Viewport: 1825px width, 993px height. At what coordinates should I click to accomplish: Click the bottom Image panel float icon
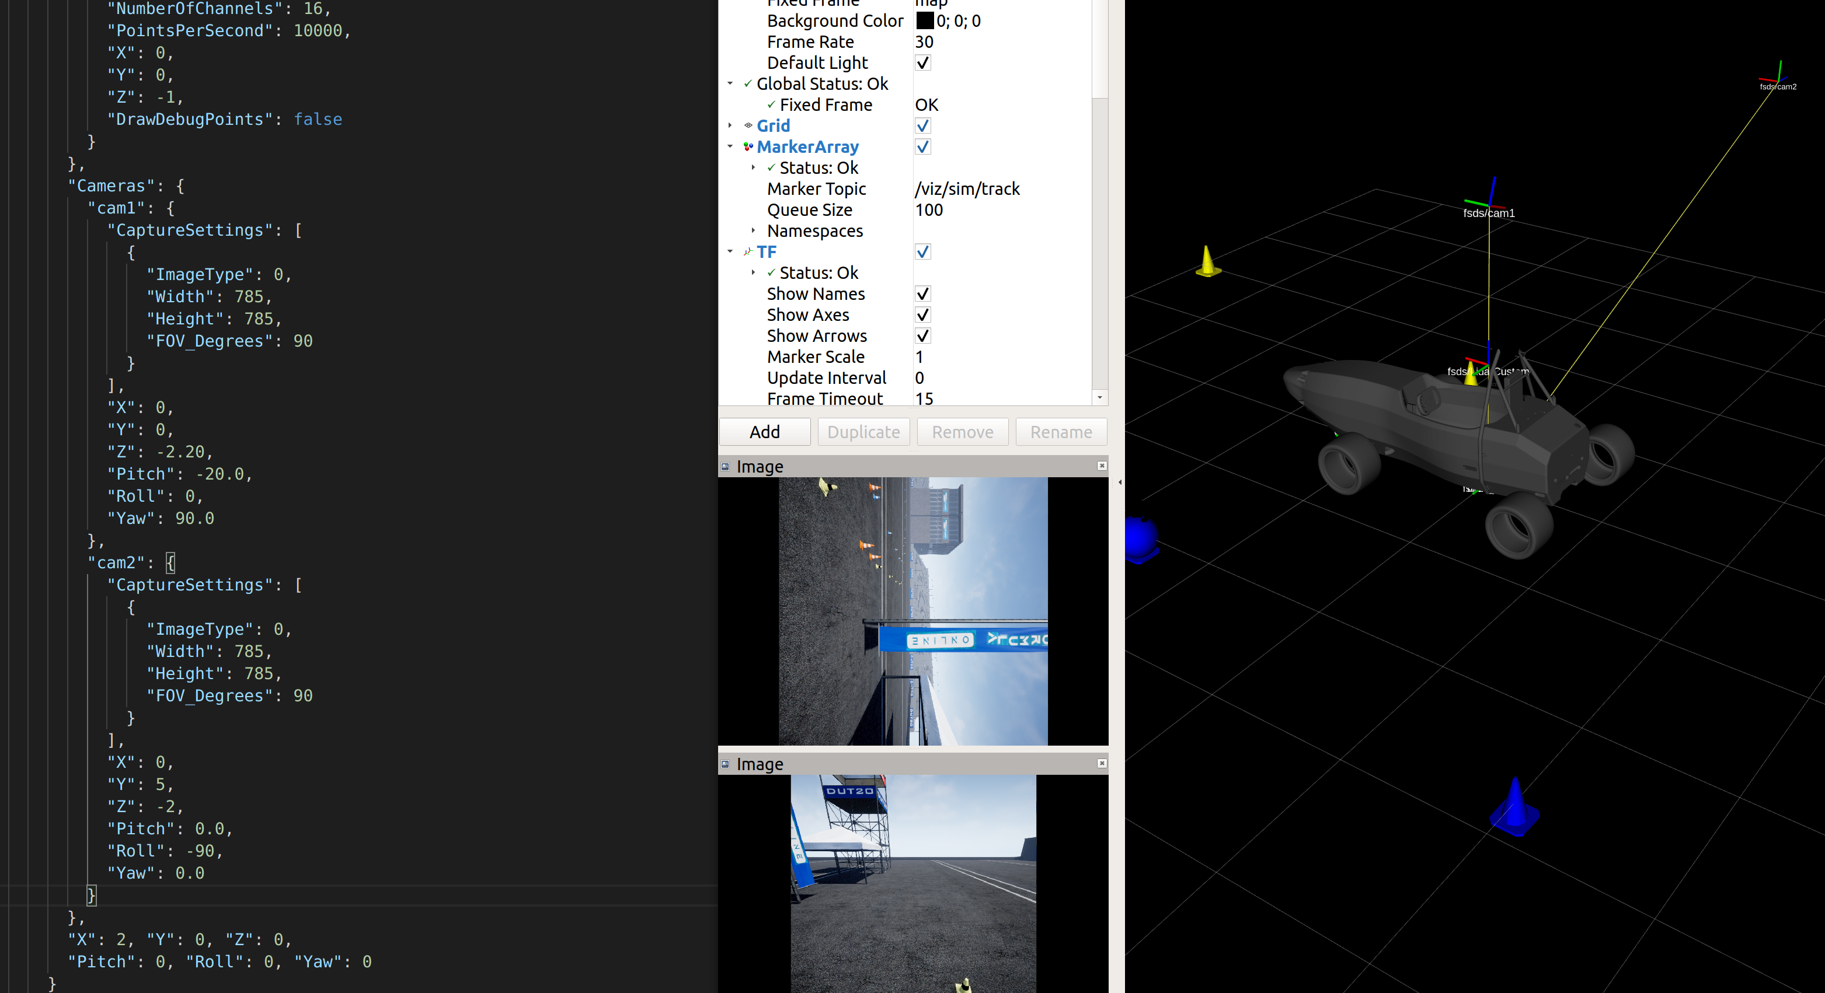725,764
